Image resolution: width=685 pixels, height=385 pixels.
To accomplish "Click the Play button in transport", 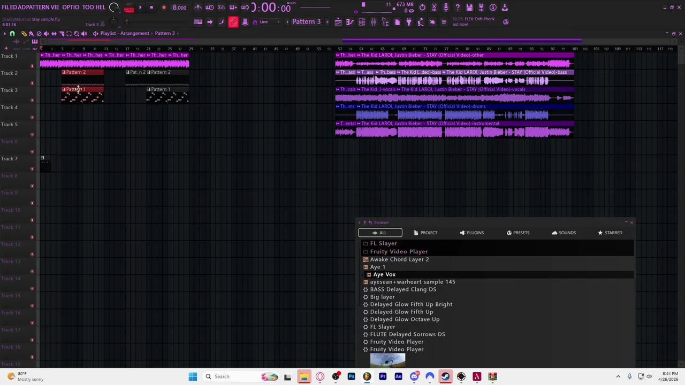I will 140,7.
